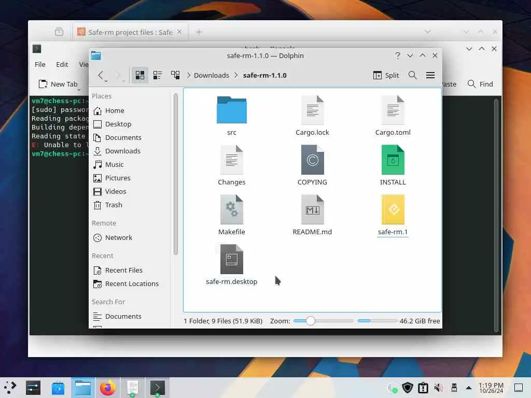This screenshot has height=398, width=531.
Task: Switch Dolphin to Icons view mode
Action: coord(140,75)
